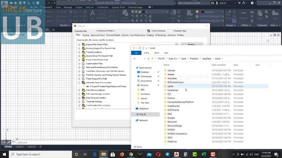Click AppData in Explorer address breadcrumb
The image size is (282, 158).
coord(207,58)
